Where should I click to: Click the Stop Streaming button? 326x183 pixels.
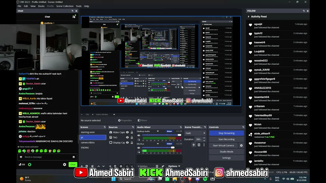pyautogui.click(x=226, y=133)
